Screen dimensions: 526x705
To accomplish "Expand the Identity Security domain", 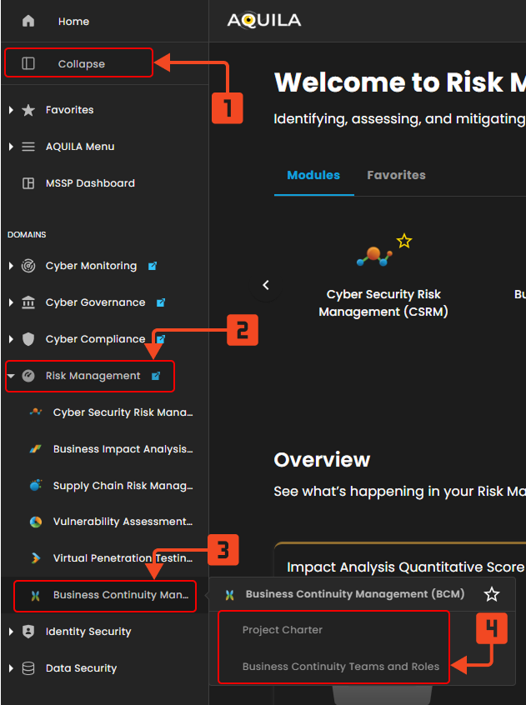I will (11, 632).
